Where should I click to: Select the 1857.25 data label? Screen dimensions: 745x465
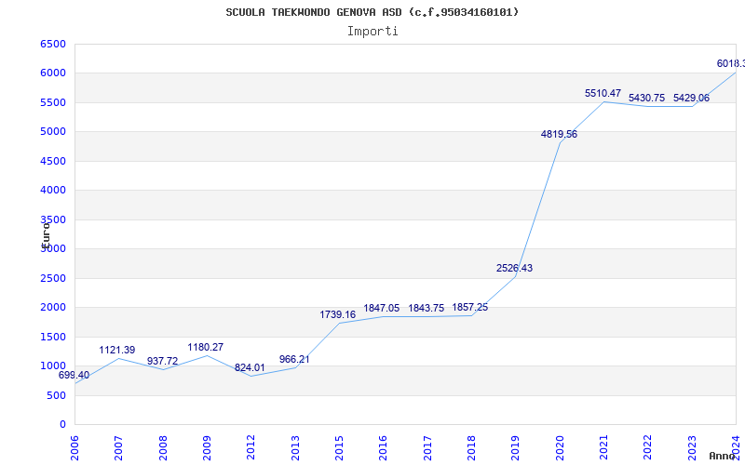[x=470, y=308]
